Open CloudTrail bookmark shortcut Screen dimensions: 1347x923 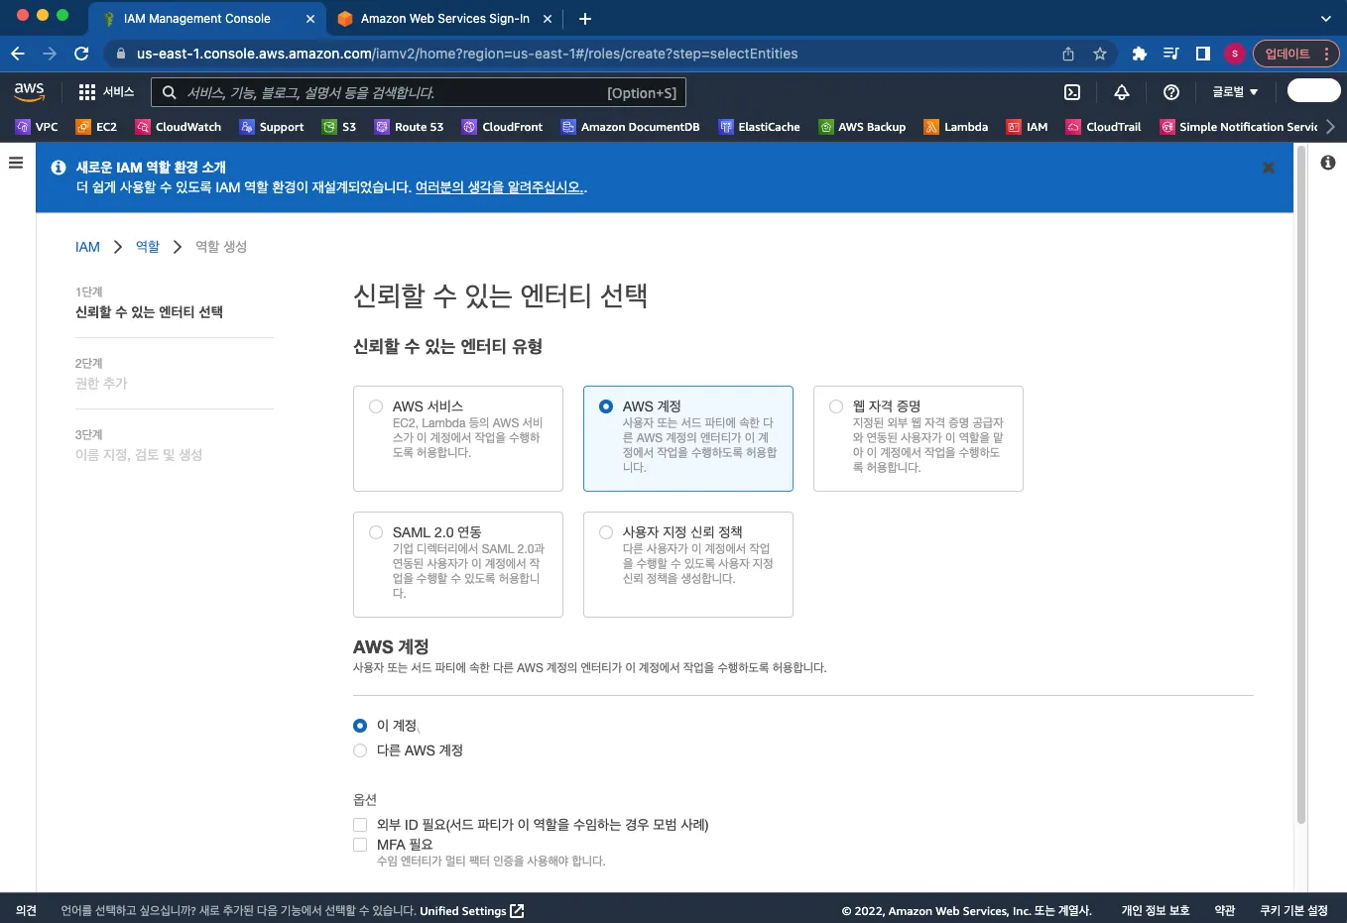tap(1103, 127)
